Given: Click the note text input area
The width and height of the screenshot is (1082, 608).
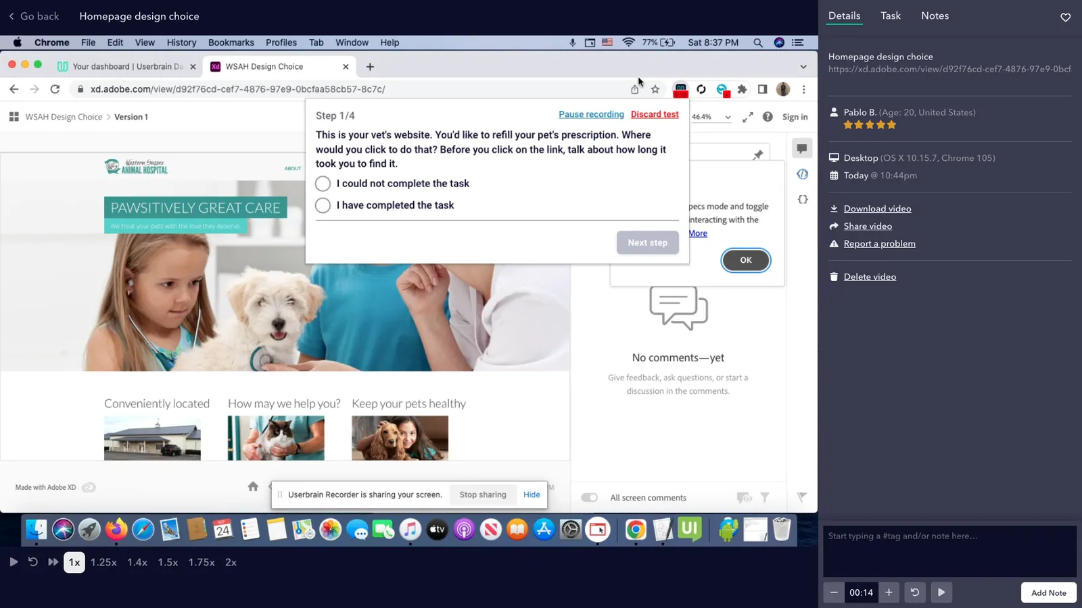Looking at the screenshot, I should pos(949,551).
